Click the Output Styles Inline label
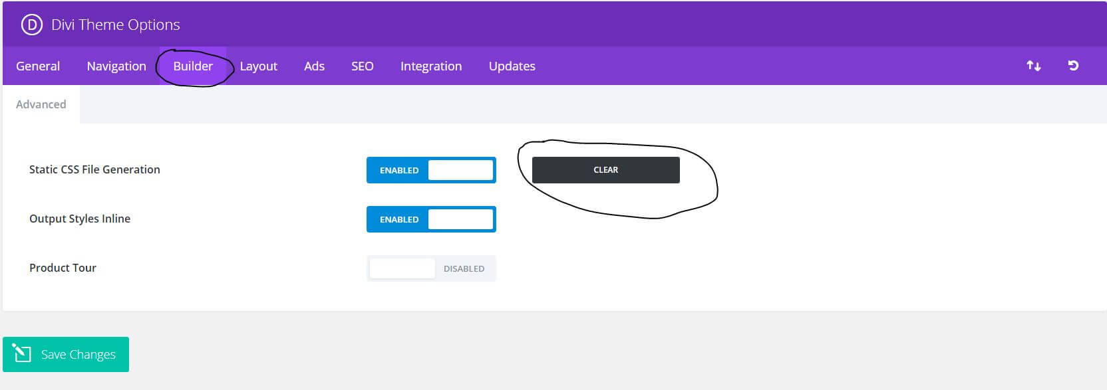This screenshot has height=390, width=1107. click(80, 219)
